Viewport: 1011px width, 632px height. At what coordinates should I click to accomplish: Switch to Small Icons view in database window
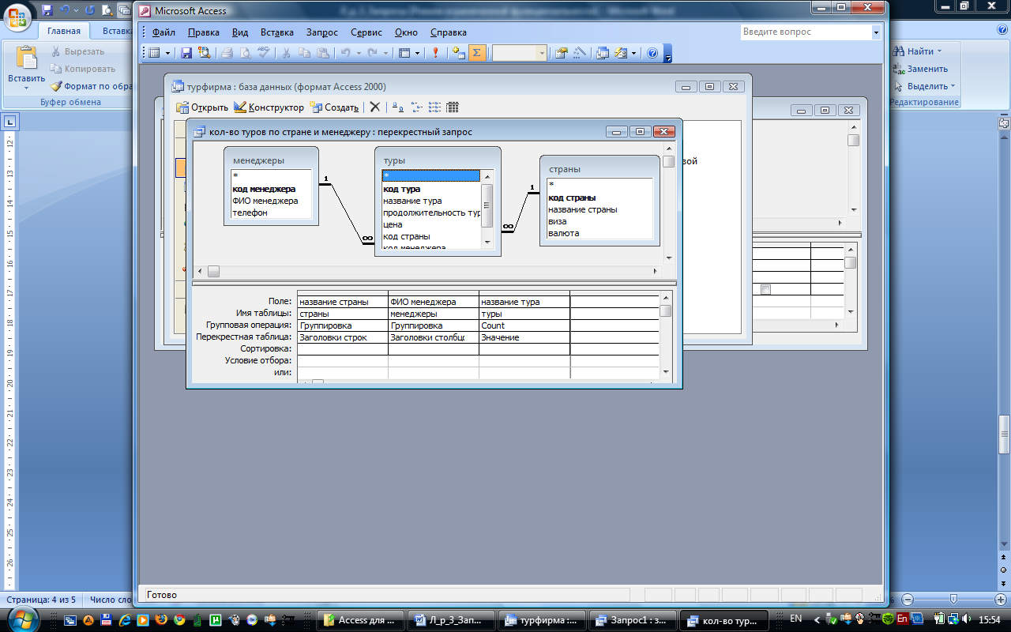[x=416, y=107]
